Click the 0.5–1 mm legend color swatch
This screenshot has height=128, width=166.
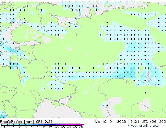pyautogui.click(x=10, y=125)
